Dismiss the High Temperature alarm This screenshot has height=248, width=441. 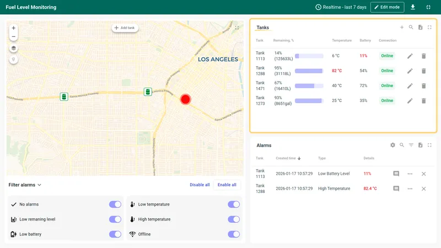pos(423,188)
